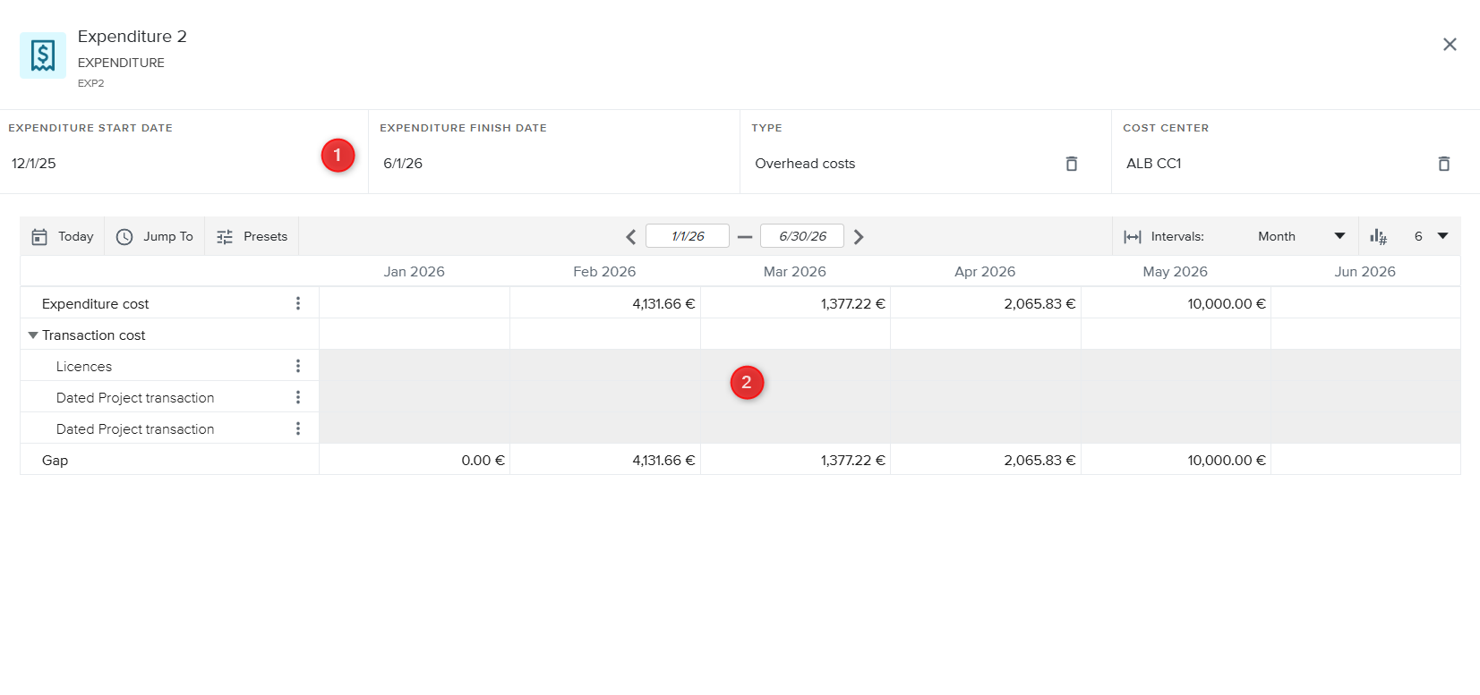Image resolution: width=1480 pixels, height=695 pixels.
Task: Open the three-dot menu for Licences row
Action: point(298,367)
